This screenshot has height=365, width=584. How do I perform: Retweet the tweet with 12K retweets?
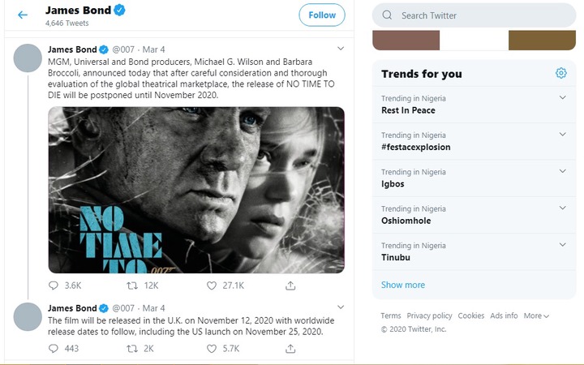(x=132, y=286)
